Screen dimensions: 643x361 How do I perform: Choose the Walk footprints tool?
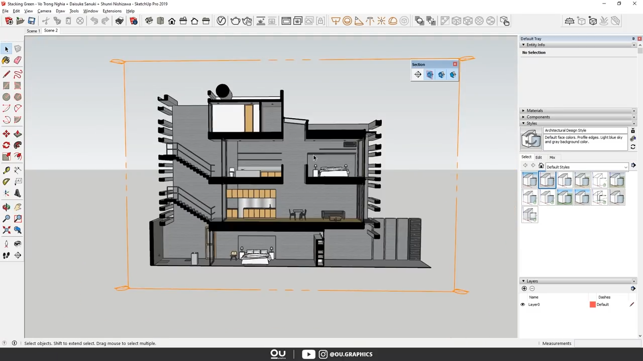click(6, 256)
